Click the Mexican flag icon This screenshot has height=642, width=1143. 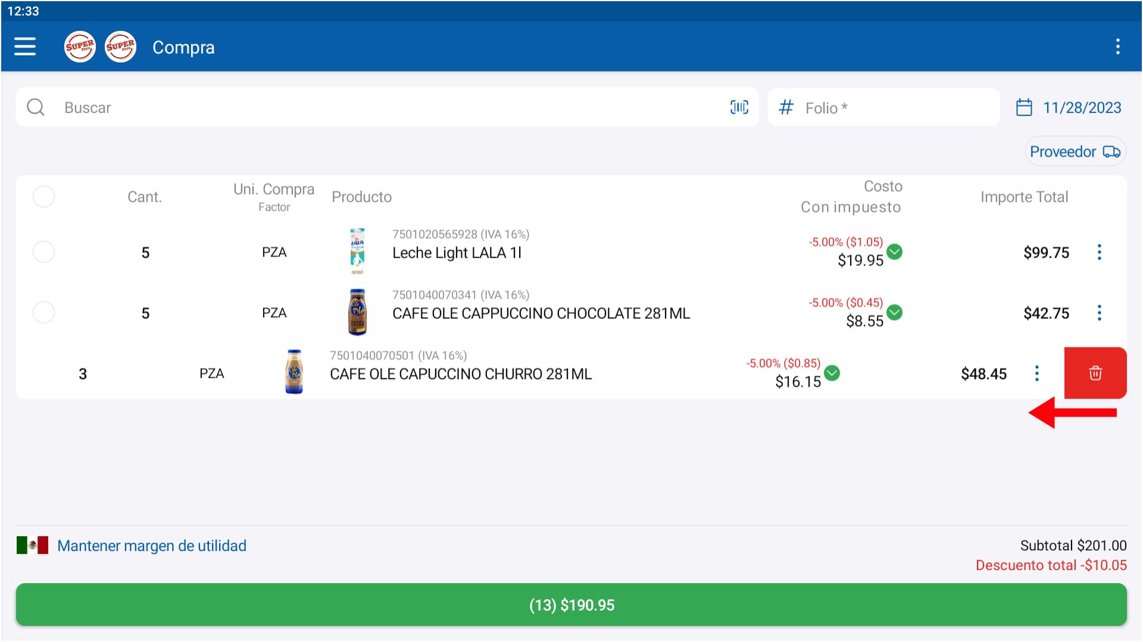[x=33, y=545]
